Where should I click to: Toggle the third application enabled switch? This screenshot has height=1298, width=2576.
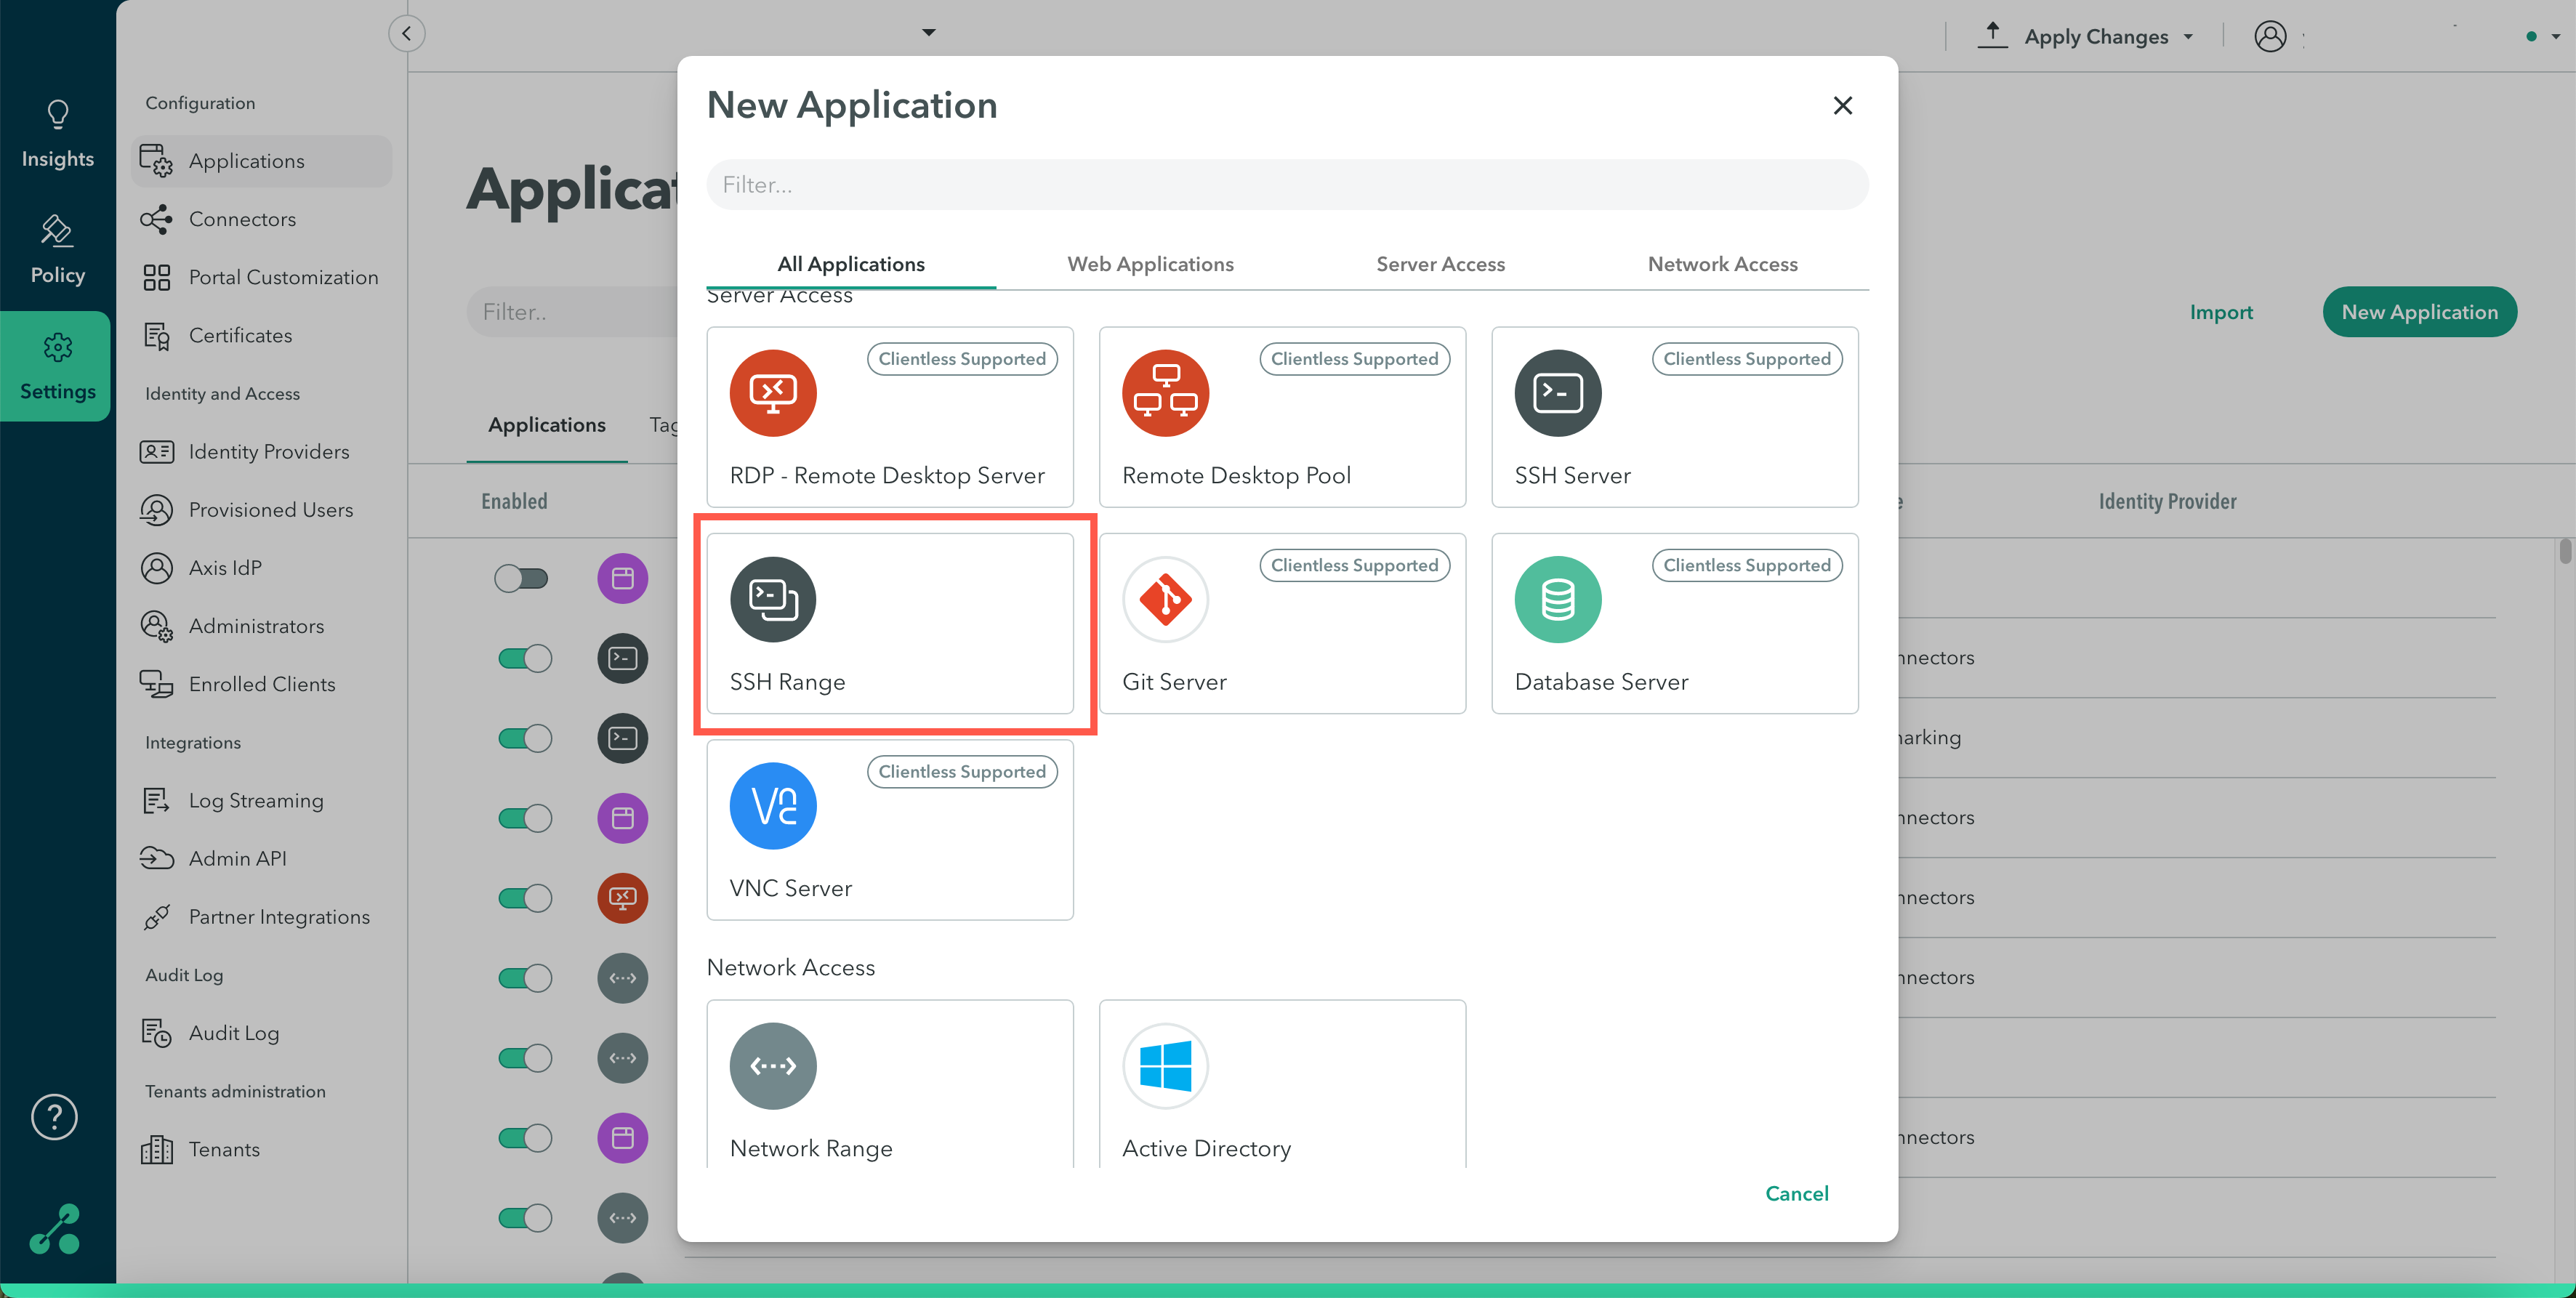(x=525, y=738)
